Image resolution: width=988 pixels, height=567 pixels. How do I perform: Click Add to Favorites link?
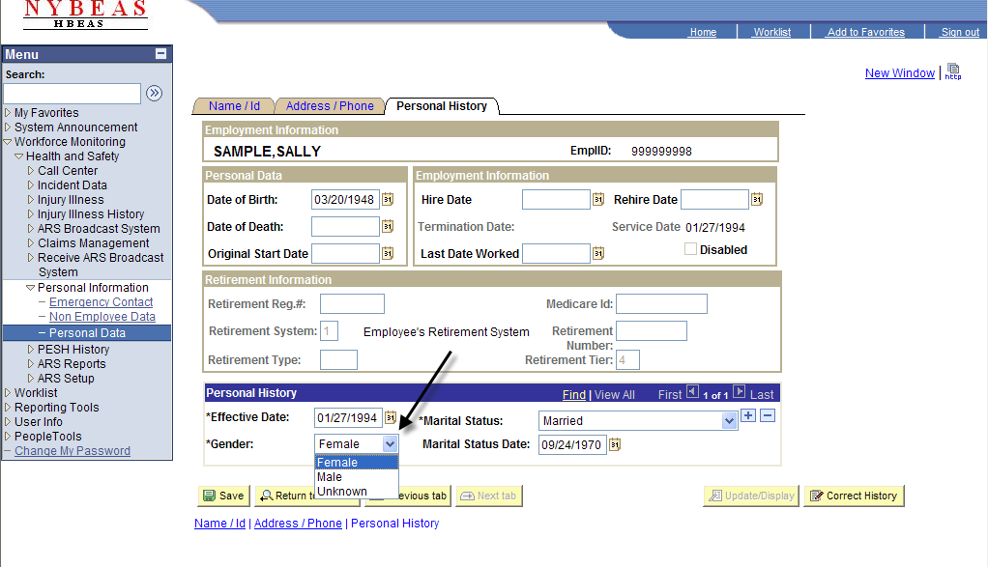coord(866,32)
